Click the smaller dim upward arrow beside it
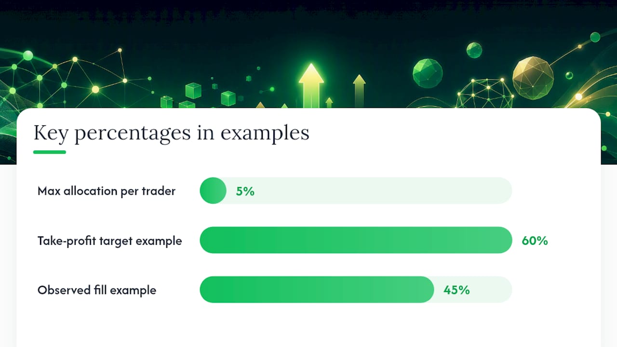 [x=359, y=91]
